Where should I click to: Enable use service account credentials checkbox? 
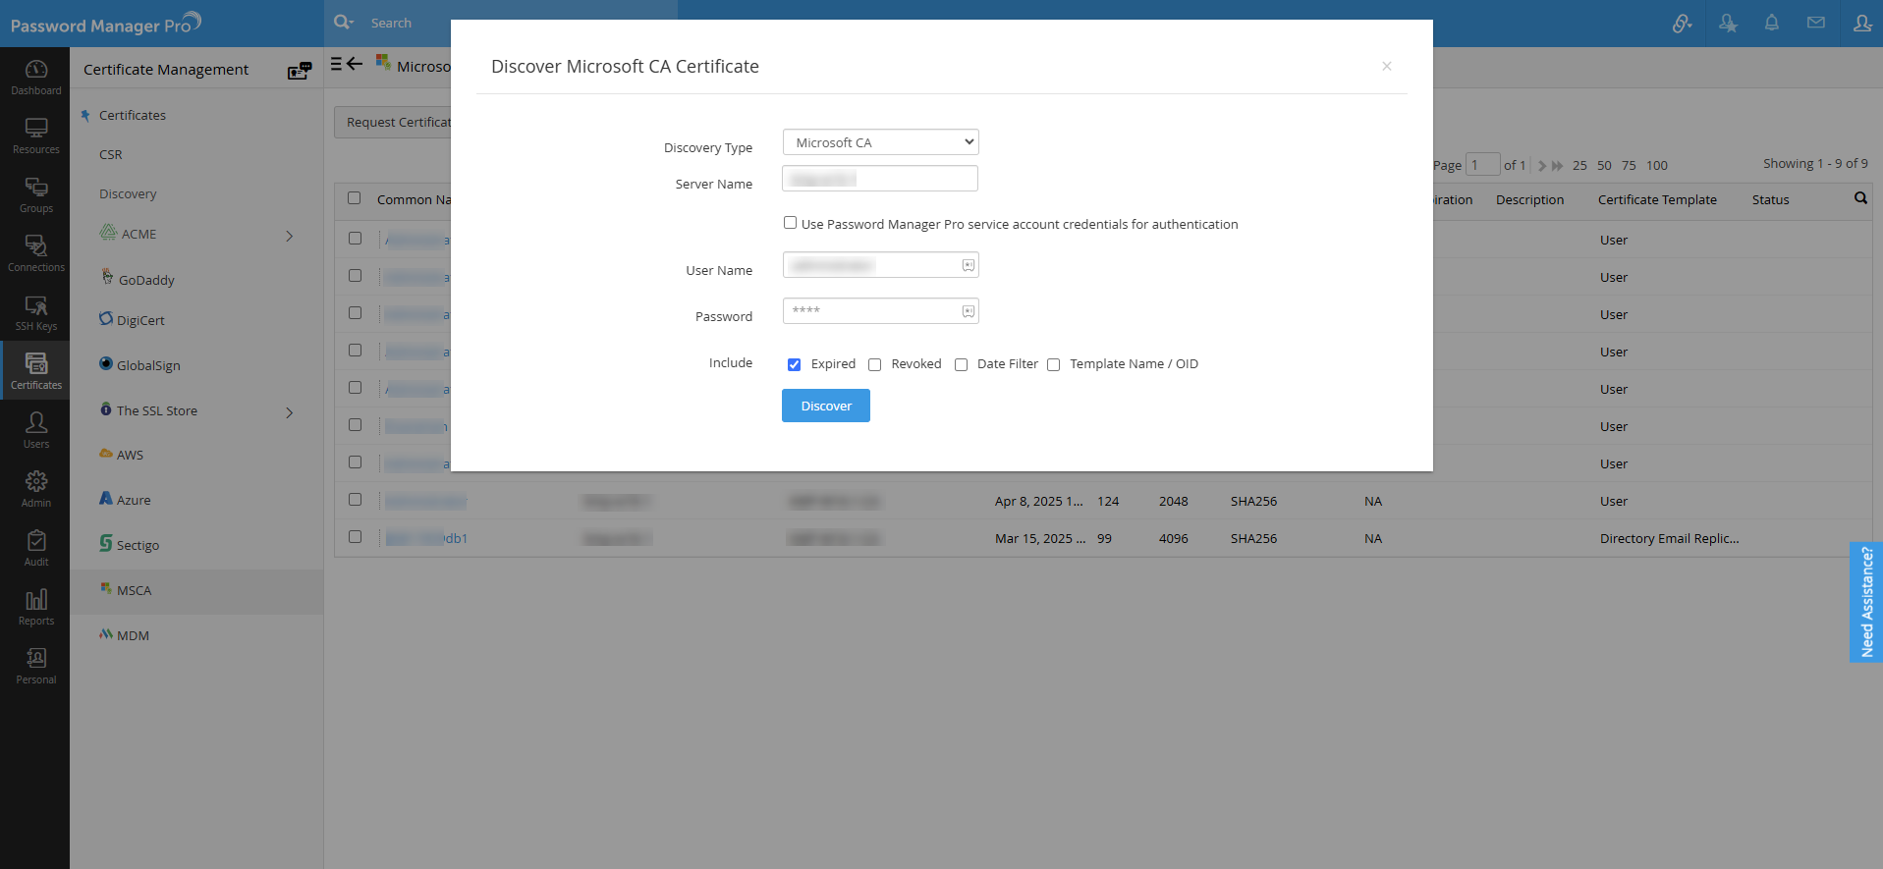pyautogui.click(x=790, y=223)
